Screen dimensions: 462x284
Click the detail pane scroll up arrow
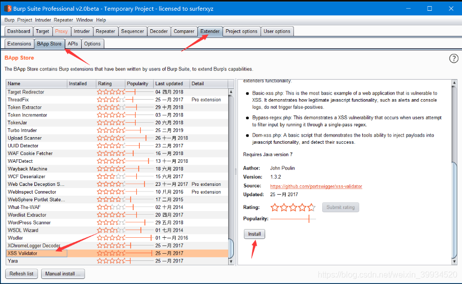pyautogui.click(x=454, y=83)
